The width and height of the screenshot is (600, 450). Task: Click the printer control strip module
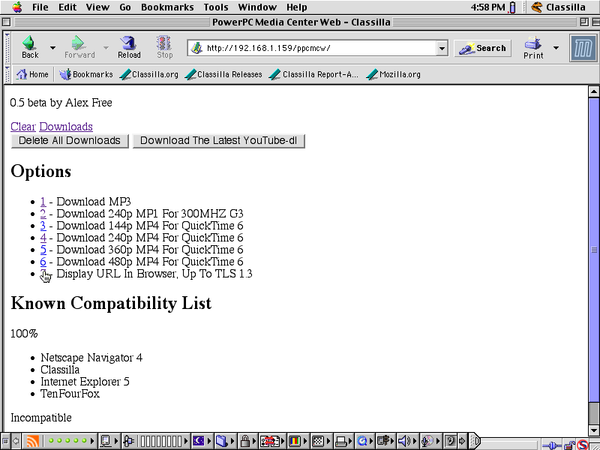pyautogui.click(x=341, y=441)
